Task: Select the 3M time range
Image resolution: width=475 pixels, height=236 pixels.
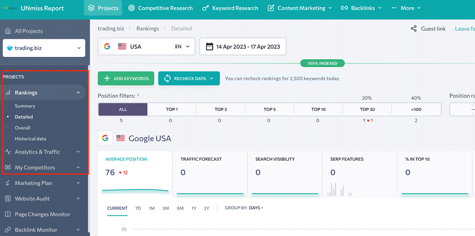Action: 166,208
